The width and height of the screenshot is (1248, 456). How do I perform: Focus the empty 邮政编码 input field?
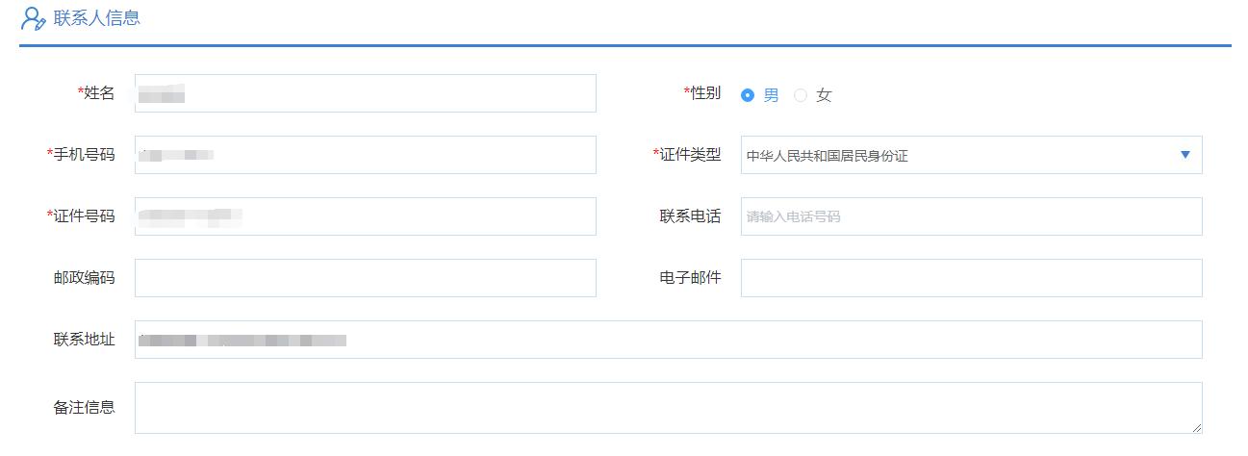(365, 278)
